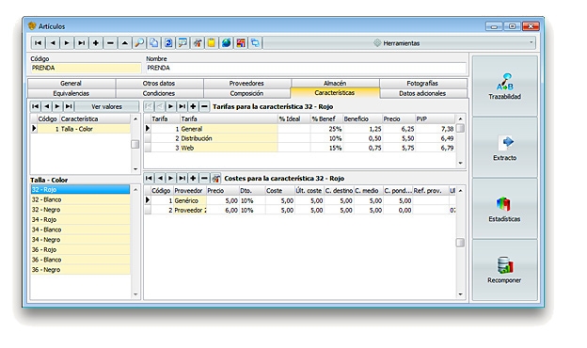Image resolution: width=587 pixels, height=348 pixels.
Task: Go to next record in main toolbar
Action: (x=67, y=43)
